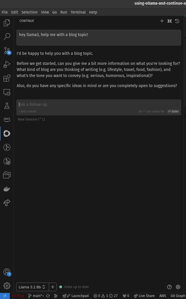186x299 pixels.
Task: Enter fullscreen chat mode in Continue
Action: pyautogui.click(x=169, y=21)
